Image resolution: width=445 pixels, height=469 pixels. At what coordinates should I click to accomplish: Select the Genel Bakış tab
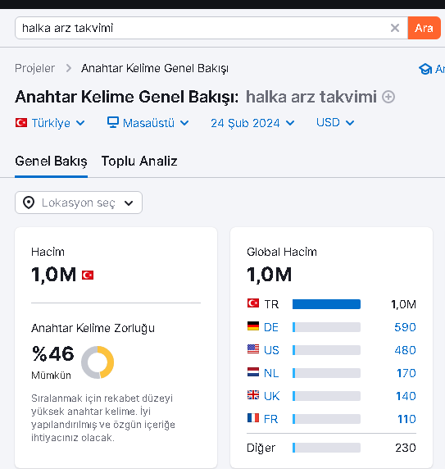click(x=51, y=162)
